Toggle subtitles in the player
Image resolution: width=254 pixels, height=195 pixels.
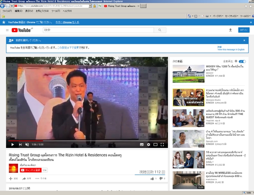[141, 145]
